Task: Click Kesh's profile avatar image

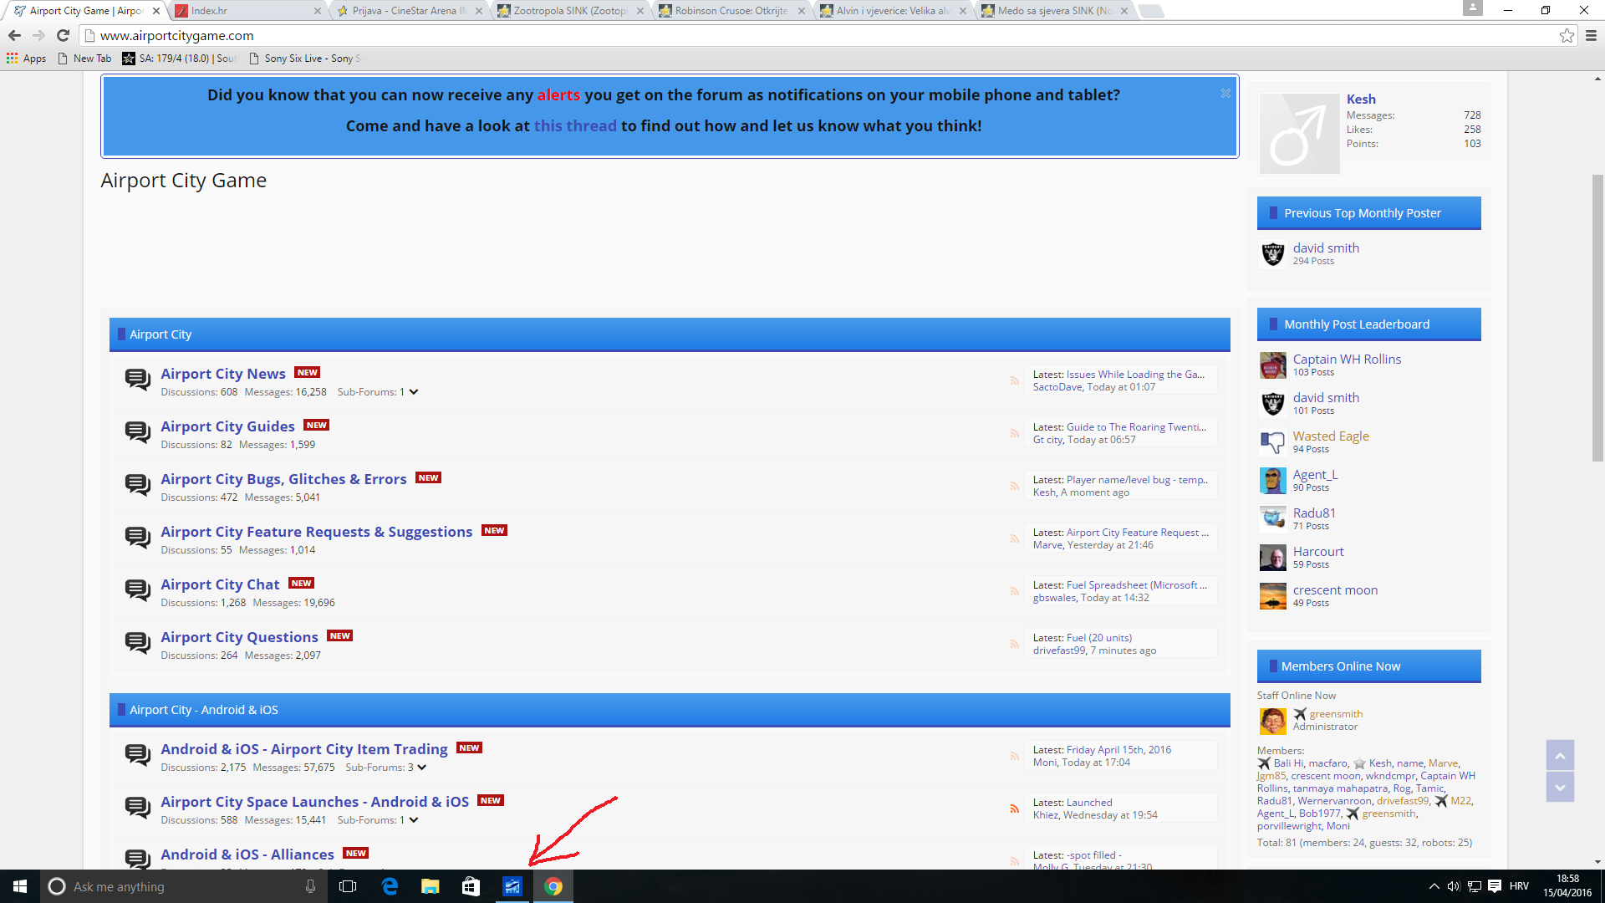Action: pyautogui.click(x=1299, y=134)
